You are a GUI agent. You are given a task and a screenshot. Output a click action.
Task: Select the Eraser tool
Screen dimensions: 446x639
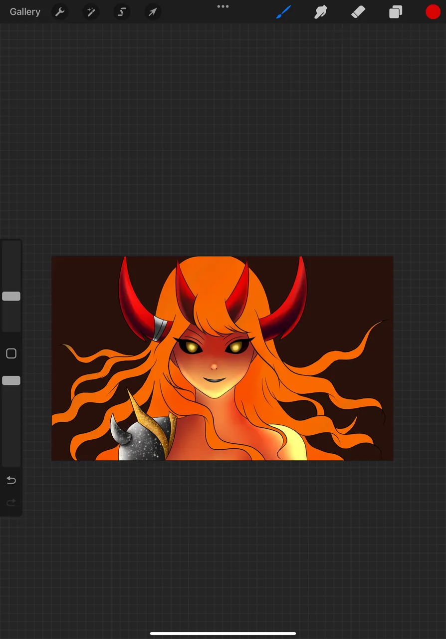(358, 12)
